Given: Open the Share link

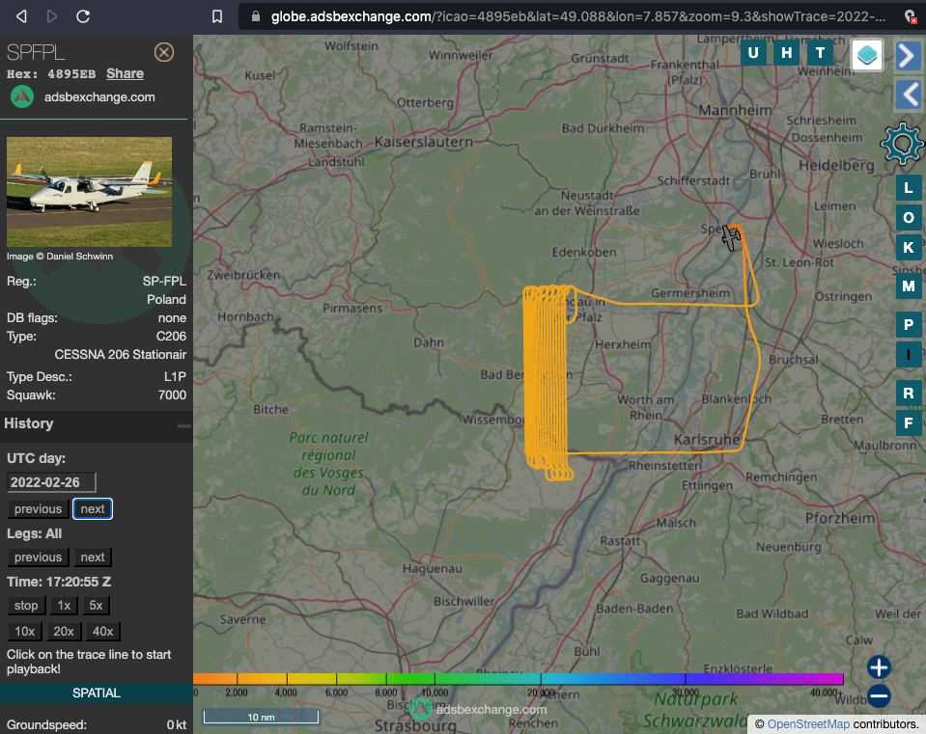Looking at the screenshot, I should point(125,73).
